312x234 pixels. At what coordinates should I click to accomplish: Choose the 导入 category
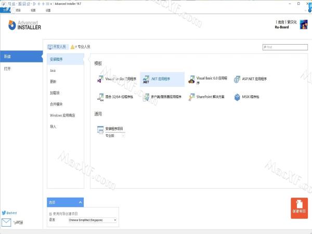point(66,126)
